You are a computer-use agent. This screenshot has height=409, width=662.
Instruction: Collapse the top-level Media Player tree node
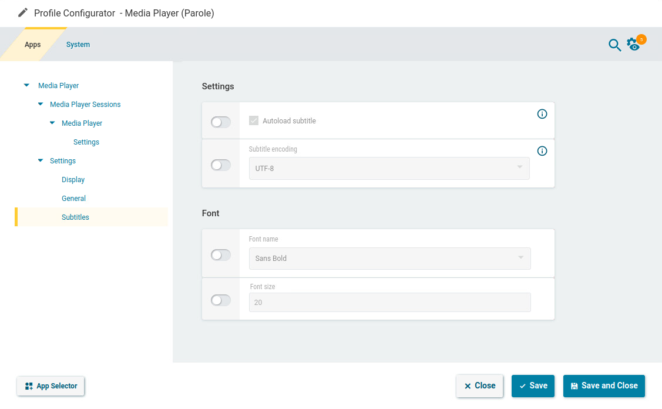pyautogui.click(x=26, y=86)
